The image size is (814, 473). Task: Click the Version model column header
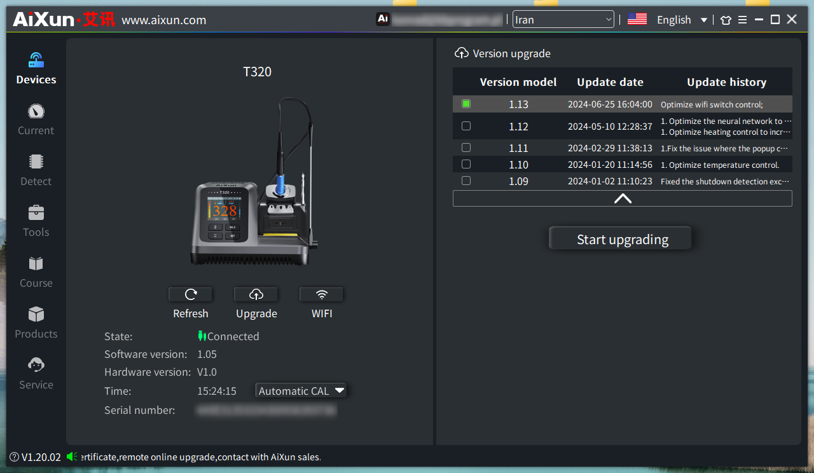518,82
